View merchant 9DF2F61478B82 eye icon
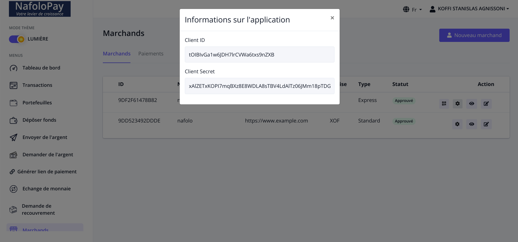Viewport: 518px width, 242px height. [471, 104]
